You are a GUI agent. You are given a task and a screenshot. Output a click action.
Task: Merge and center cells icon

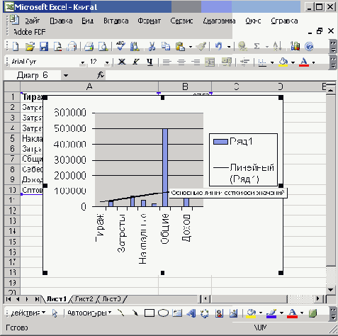click(210, 62)
